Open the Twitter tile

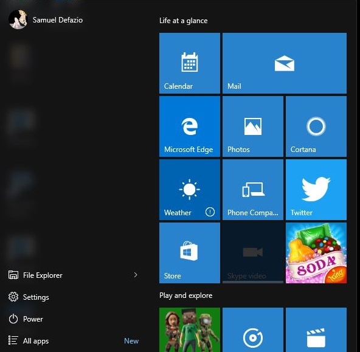point(316,190)
